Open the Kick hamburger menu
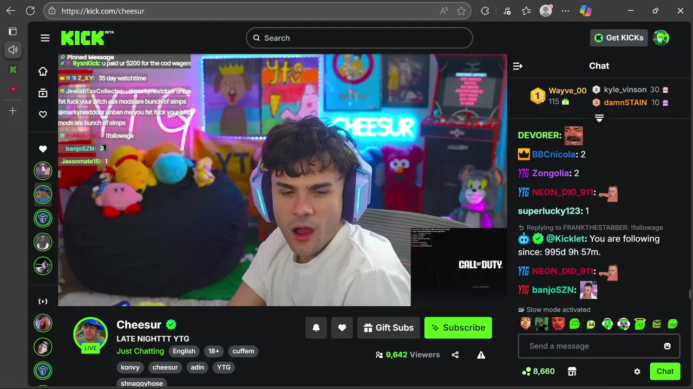This screenshot has height=389, width=693. click(x=45, y=38)
